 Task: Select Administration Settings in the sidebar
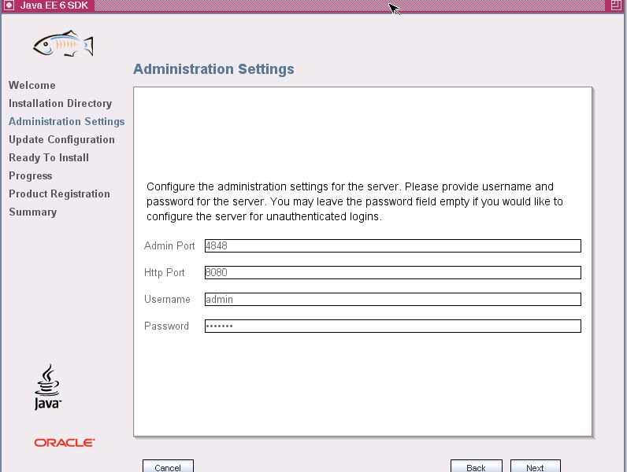click(67, 121)
